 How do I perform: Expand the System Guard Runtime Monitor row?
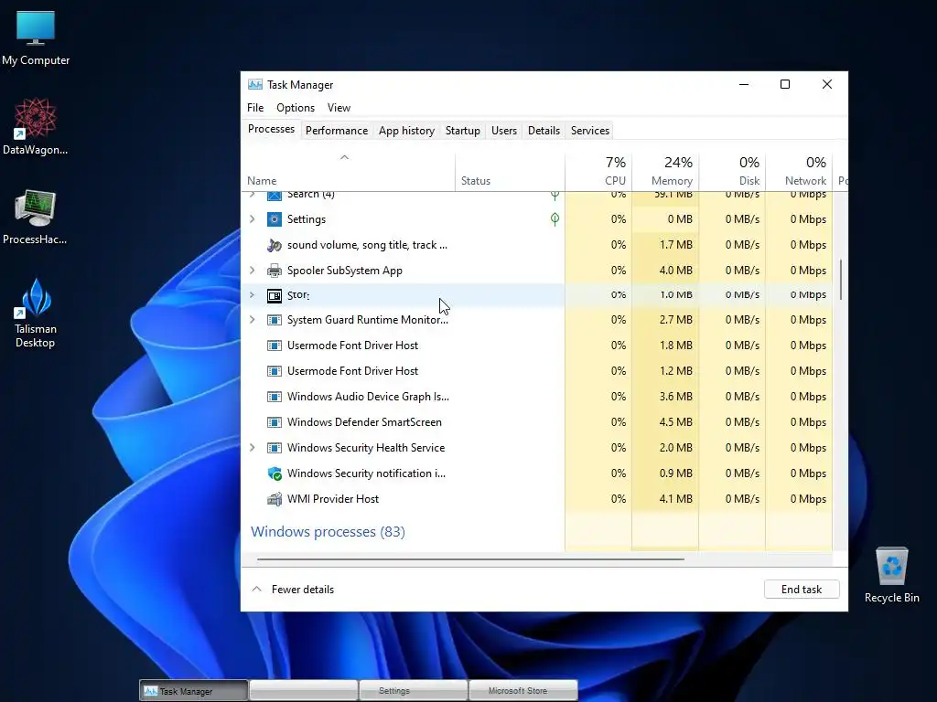point(253,320)
